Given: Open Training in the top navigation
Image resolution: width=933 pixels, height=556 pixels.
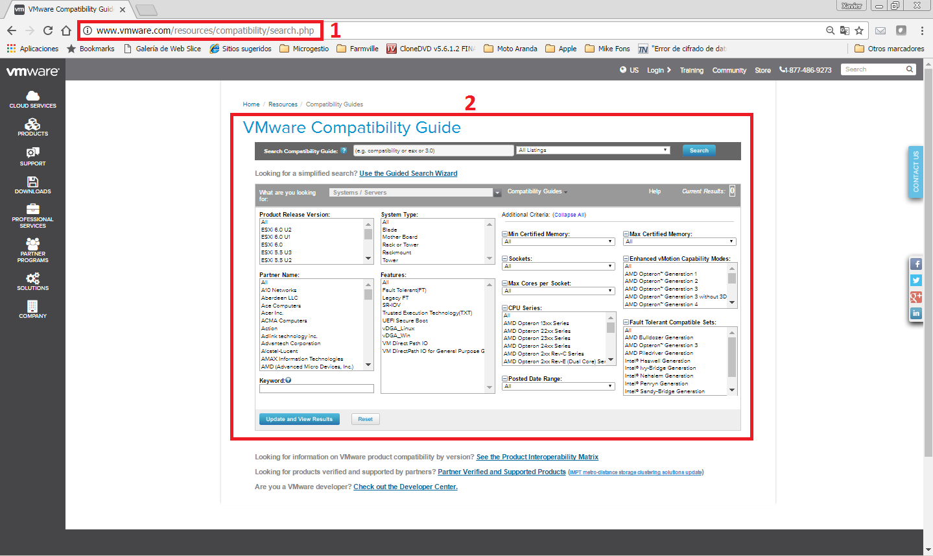Looking at the screenshot, I should [x=692, y=70].
